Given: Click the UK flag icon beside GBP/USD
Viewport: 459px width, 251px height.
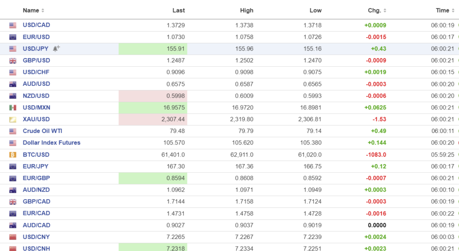Looking at the screenshot, I should pos(13,61).
